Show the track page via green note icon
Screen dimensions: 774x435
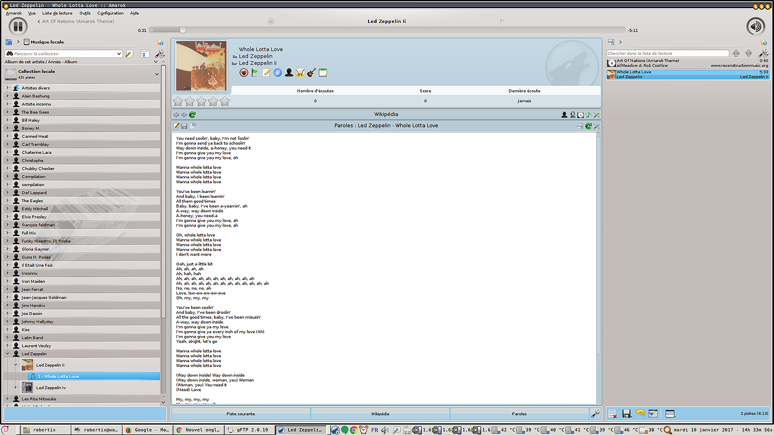(588, 115)
